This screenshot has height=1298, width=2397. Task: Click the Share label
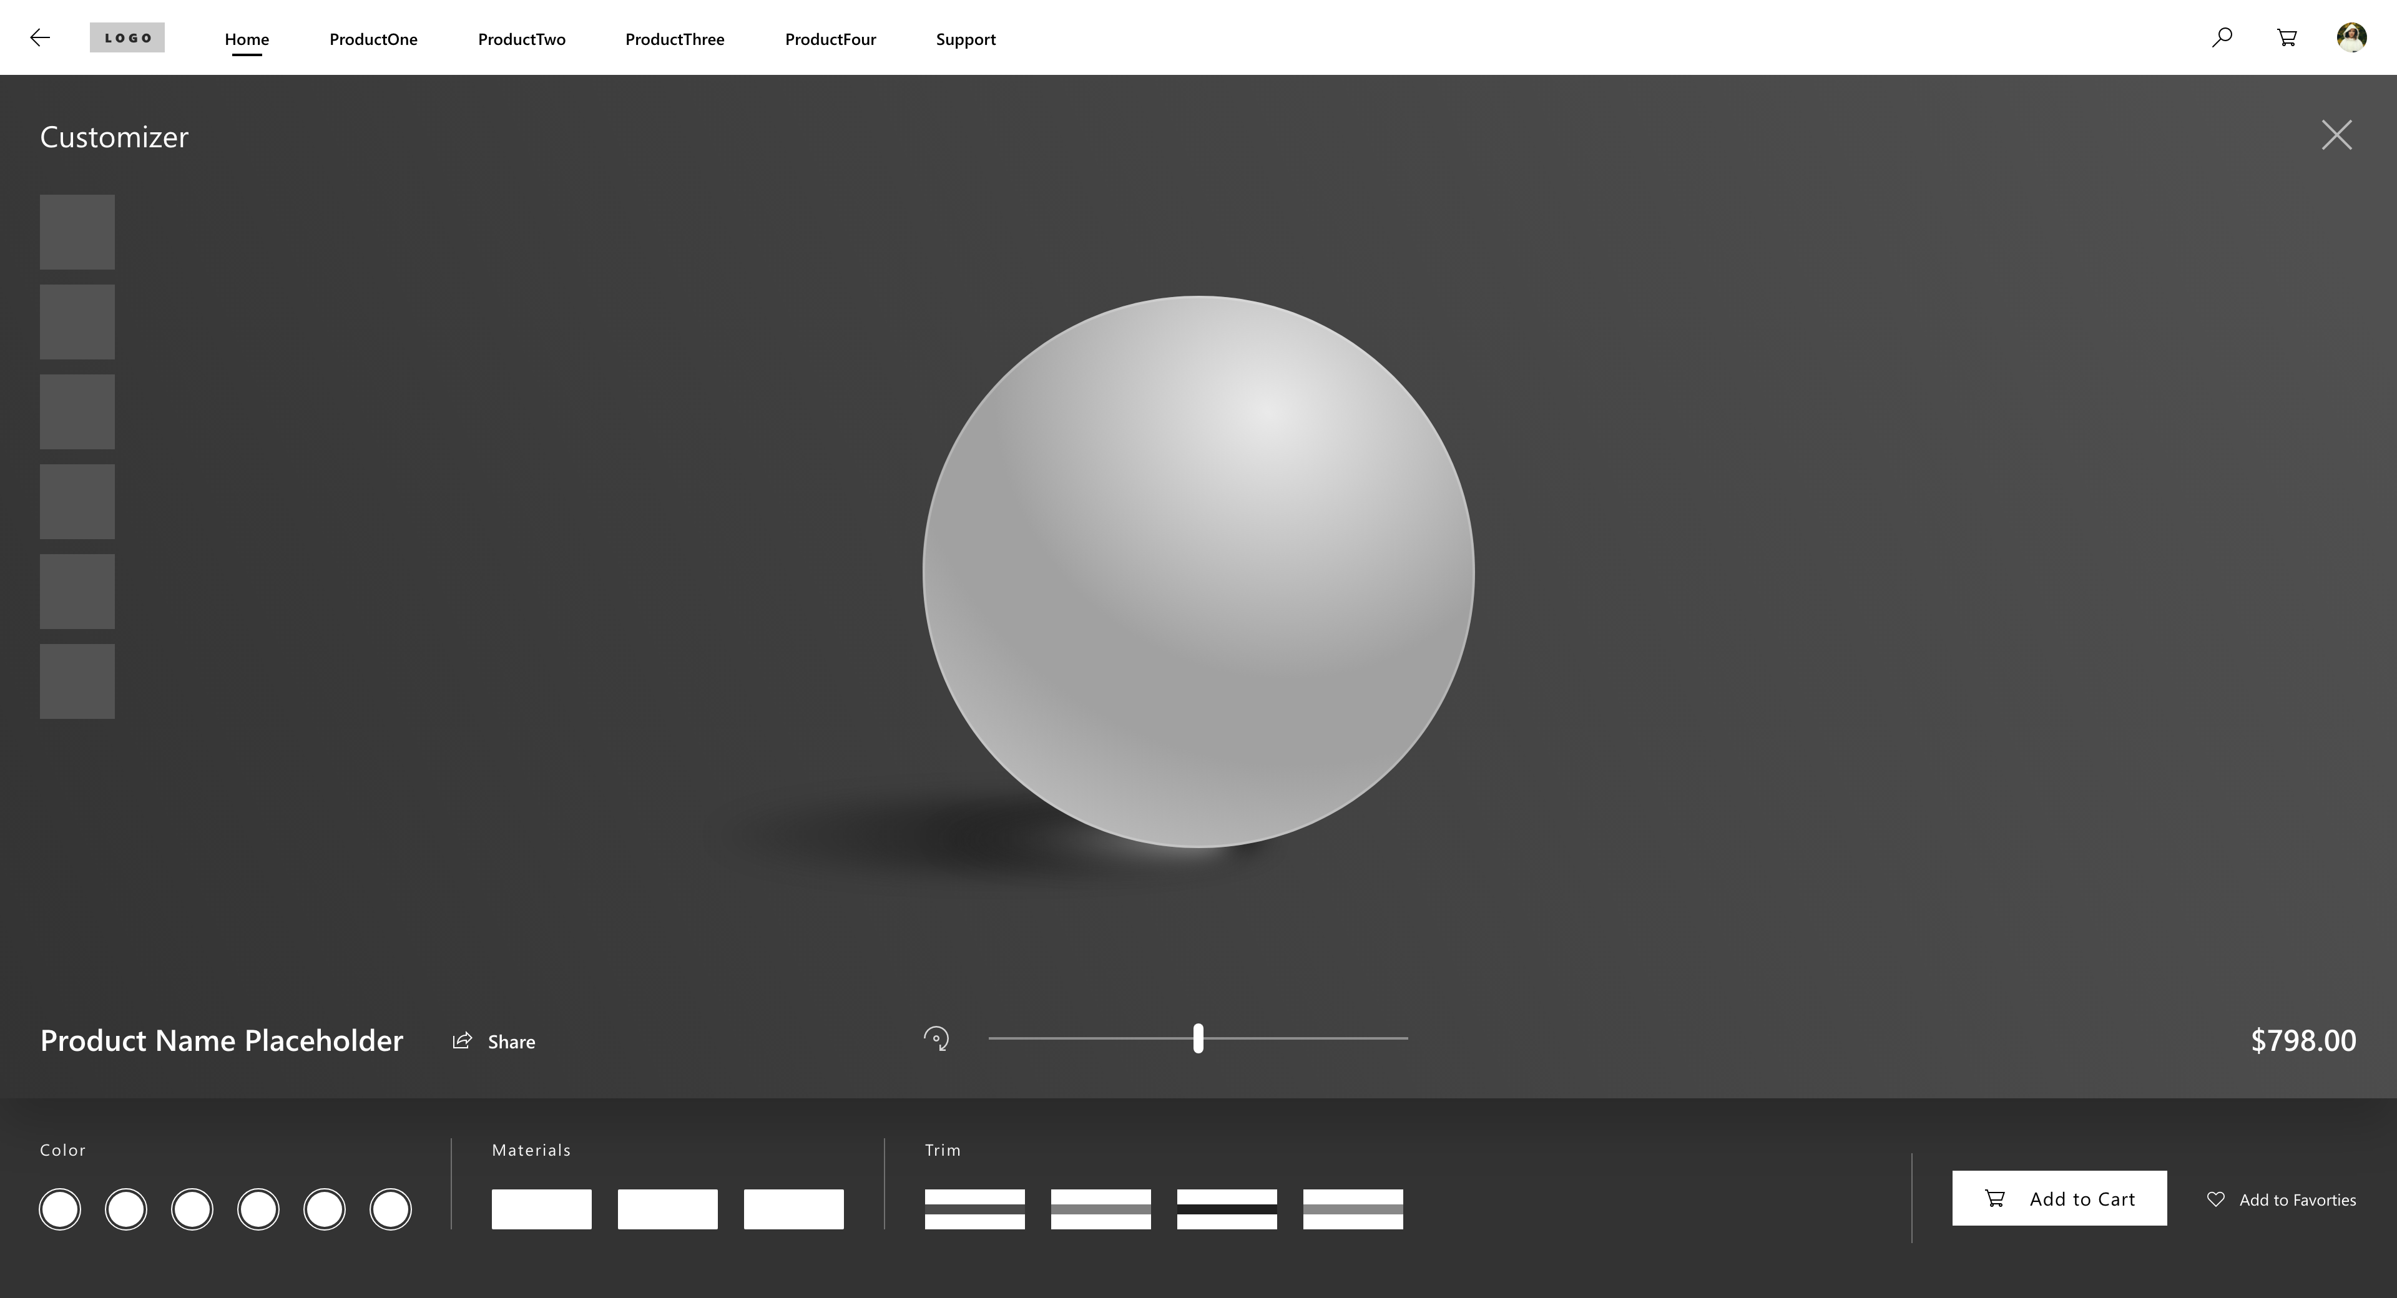click(511, 1042)
